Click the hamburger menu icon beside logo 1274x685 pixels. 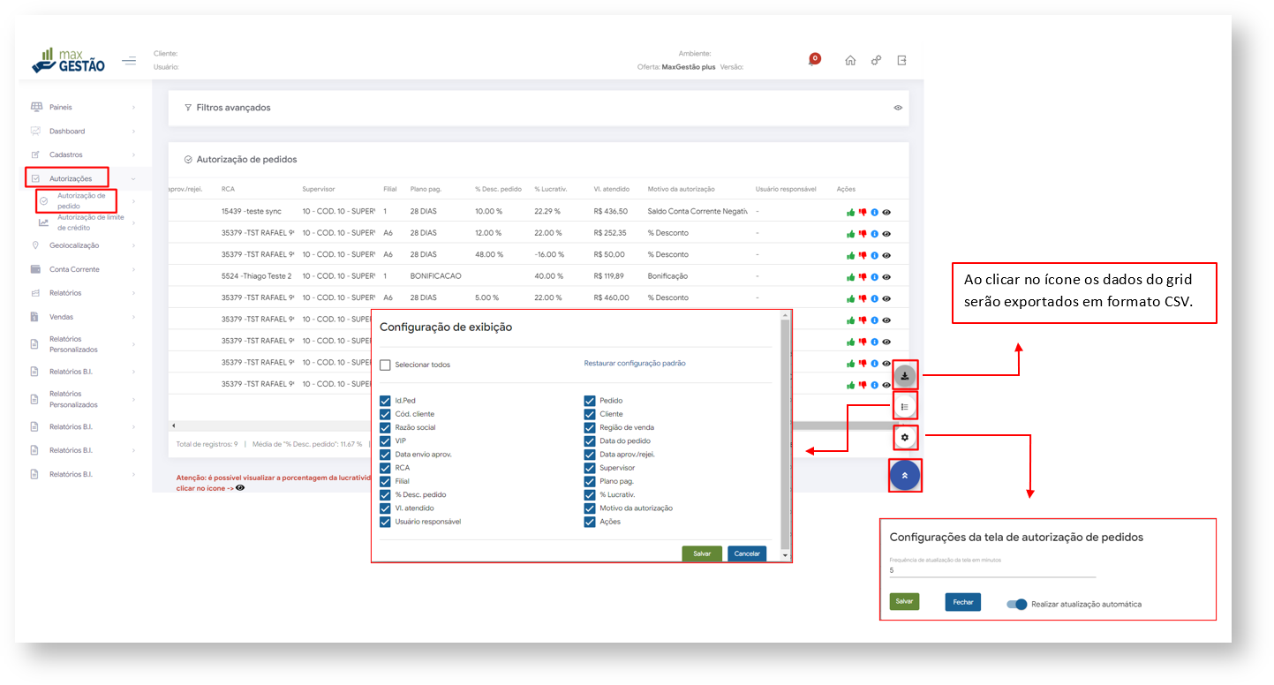coord(129,61)
